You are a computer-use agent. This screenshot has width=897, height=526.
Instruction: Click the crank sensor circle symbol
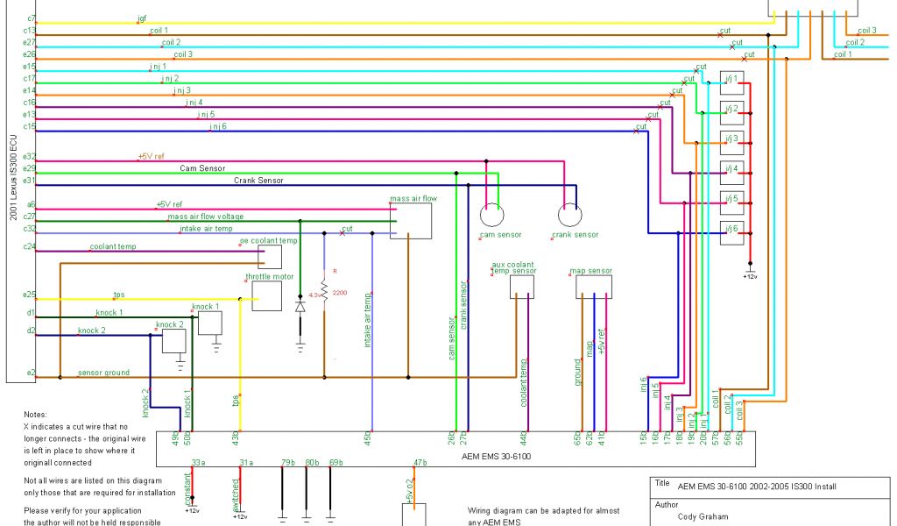click(570, 215)
